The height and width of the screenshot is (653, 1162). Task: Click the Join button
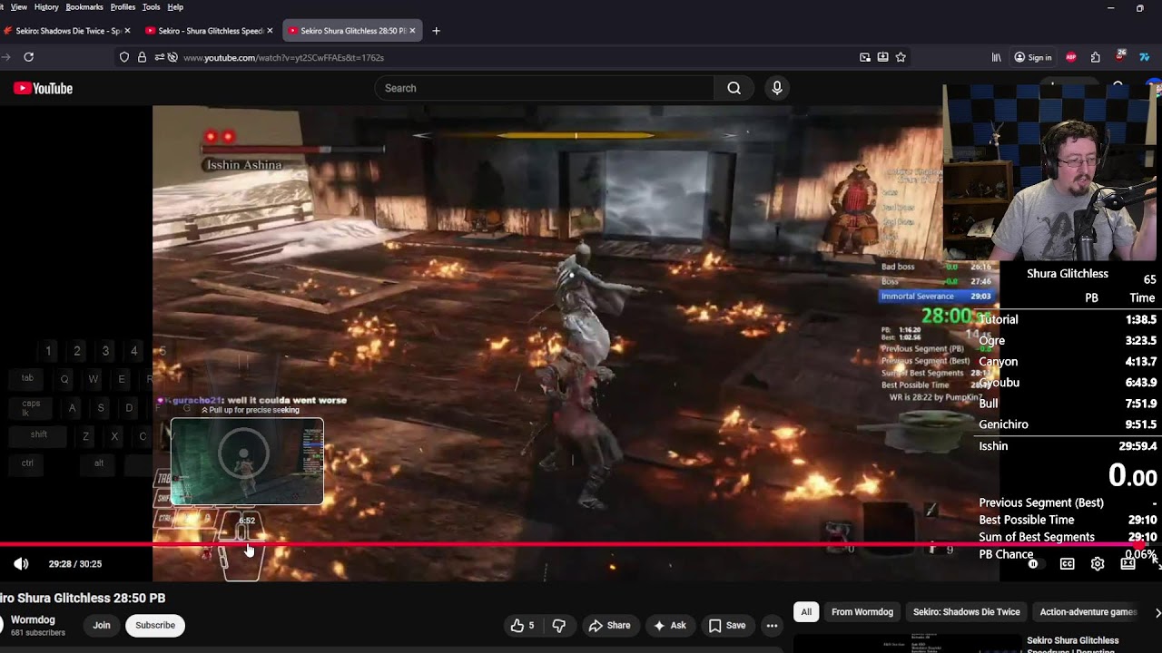(x=102, y=625)
